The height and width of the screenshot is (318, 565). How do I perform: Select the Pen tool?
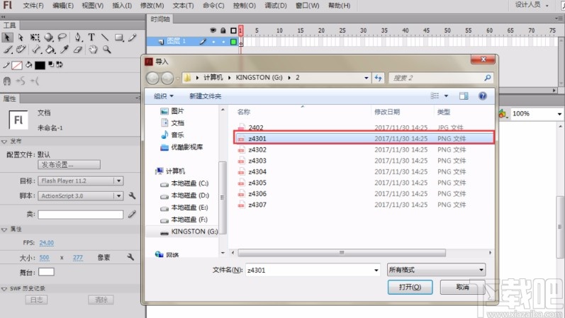point(78,37)
